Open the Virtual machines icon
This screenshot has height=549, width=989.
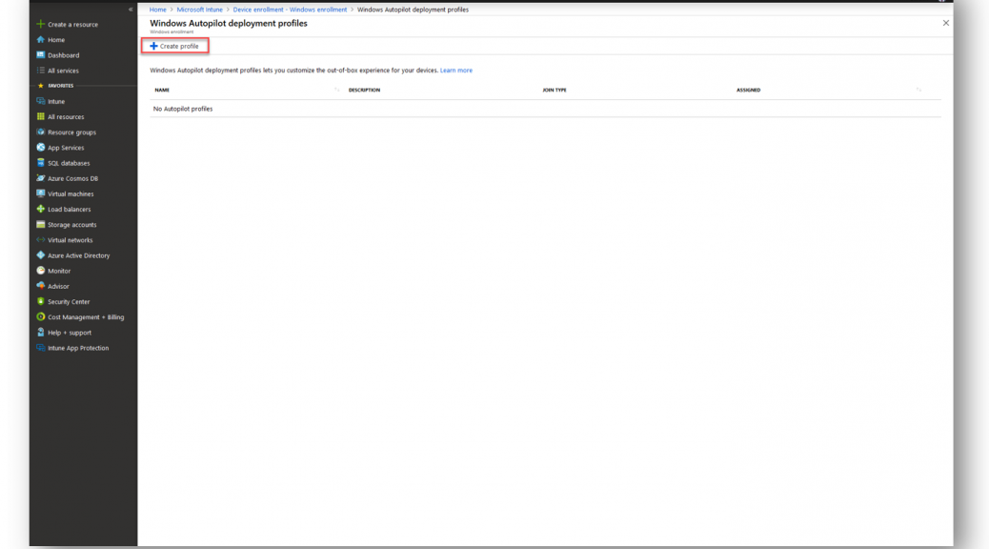pos(40,193)
